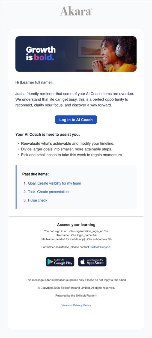Click the Log in to AI Coach button
152x338 pixels.
[76, 120]
